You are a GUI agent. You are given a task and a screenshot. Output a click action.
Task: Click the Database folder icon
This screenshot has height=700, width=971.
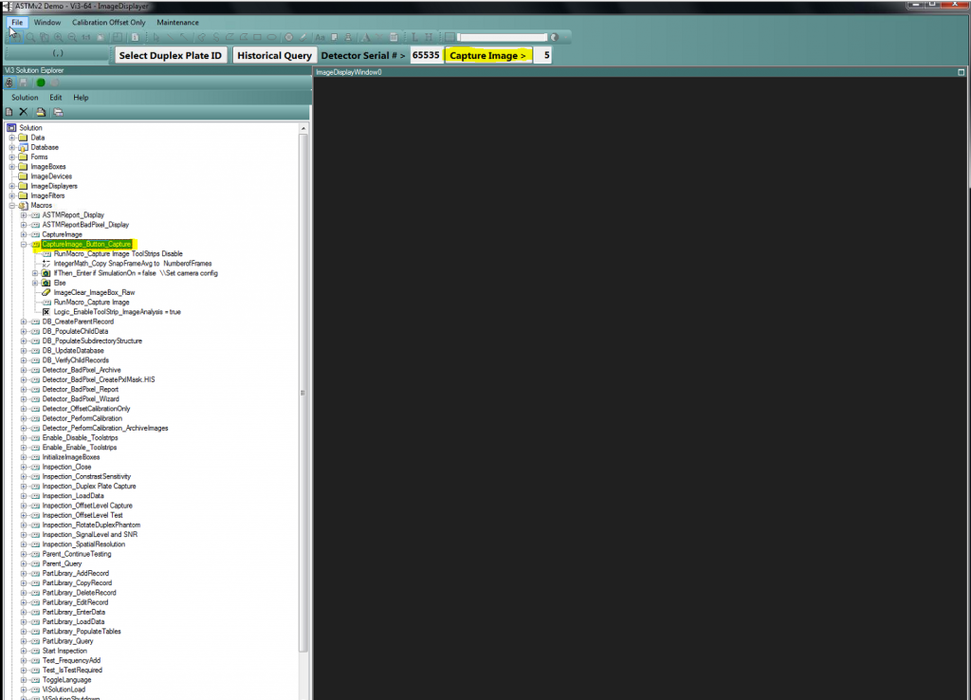coord(23,148)
